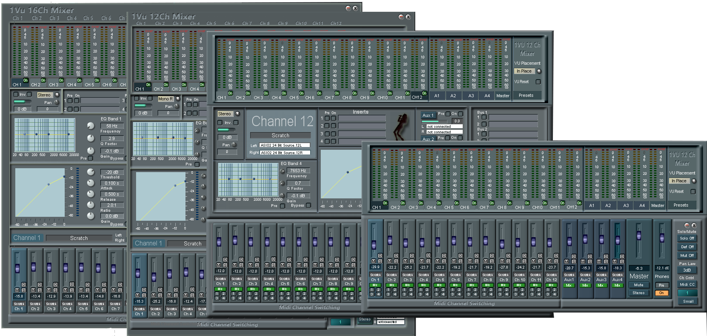Click the Channel 12 EQ Frequency knob

tap(282, 171)
